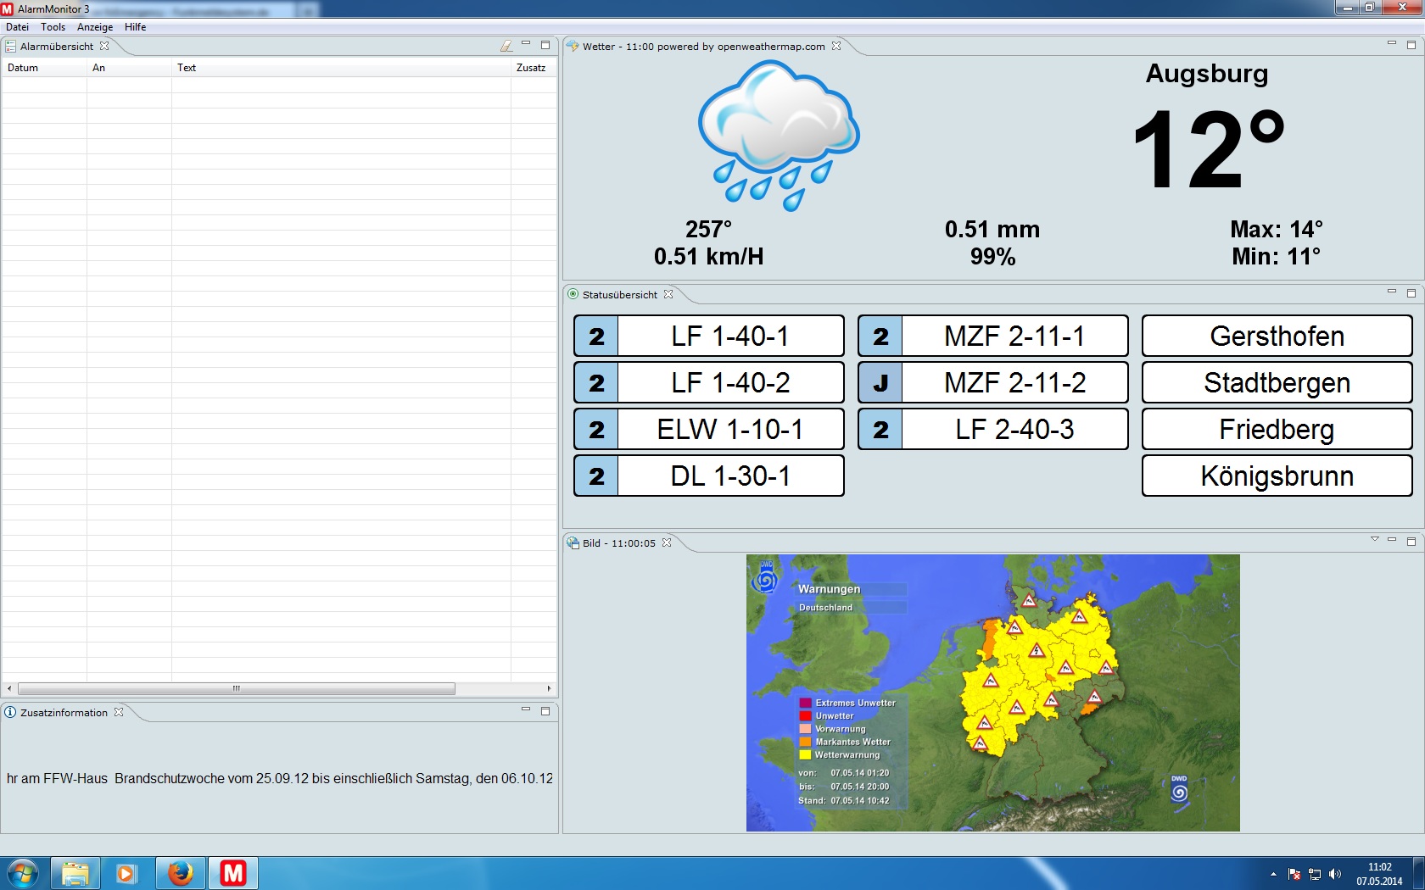Click the volume speaker tray icon

click(x=1335, y=874)
